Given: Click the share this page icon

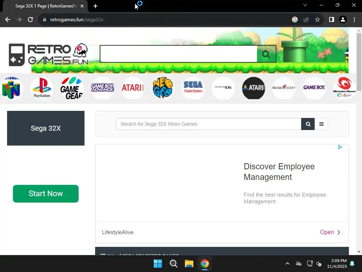Looking at the screenshot, I should 306,20.
